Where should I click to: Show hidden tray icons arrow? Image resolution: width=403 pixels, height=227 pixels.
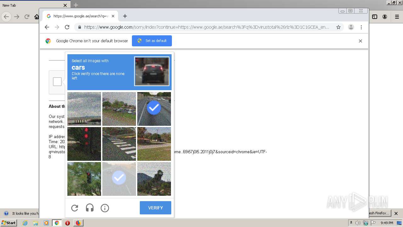point(351,223)
